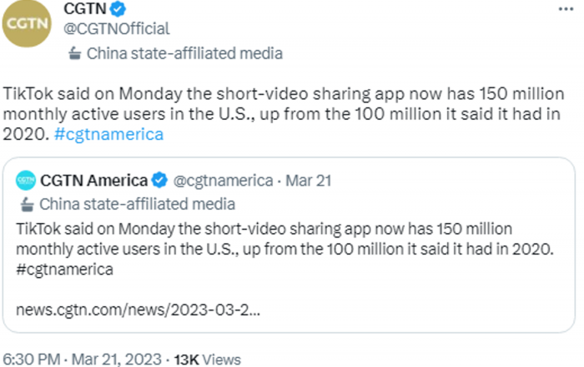Open the quoted tweet body text

(x=285, y=249)
